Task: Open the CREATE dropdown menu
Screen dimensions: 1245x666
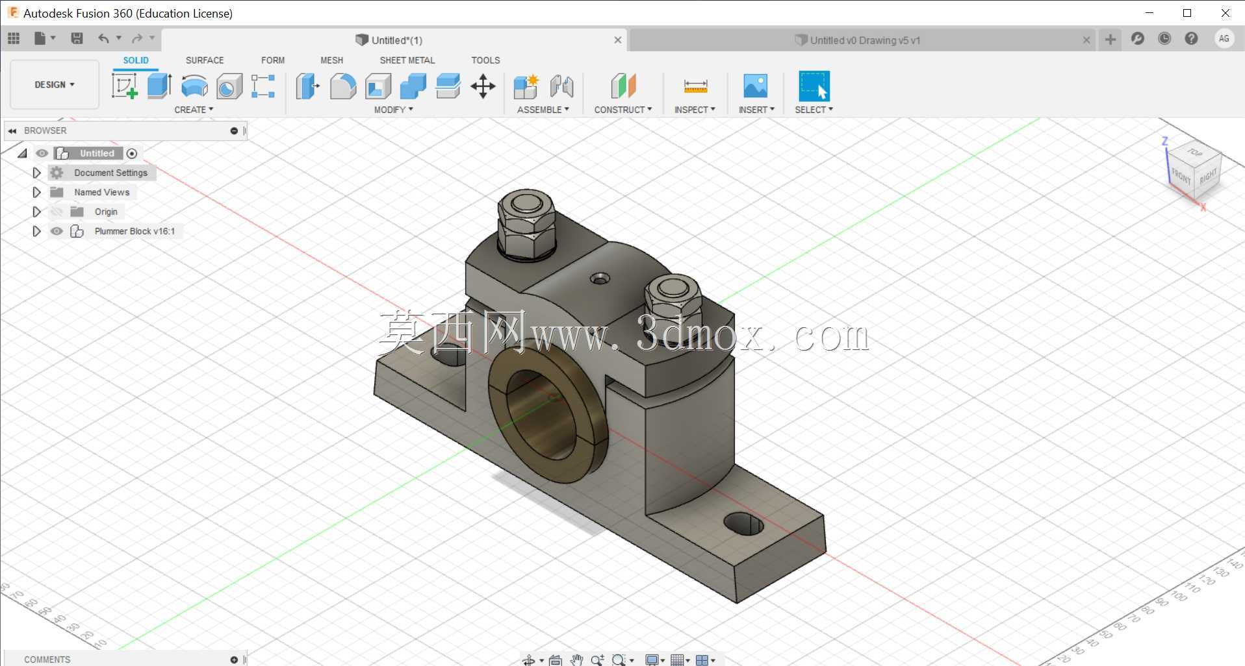Action: click(x=194, y=110)
